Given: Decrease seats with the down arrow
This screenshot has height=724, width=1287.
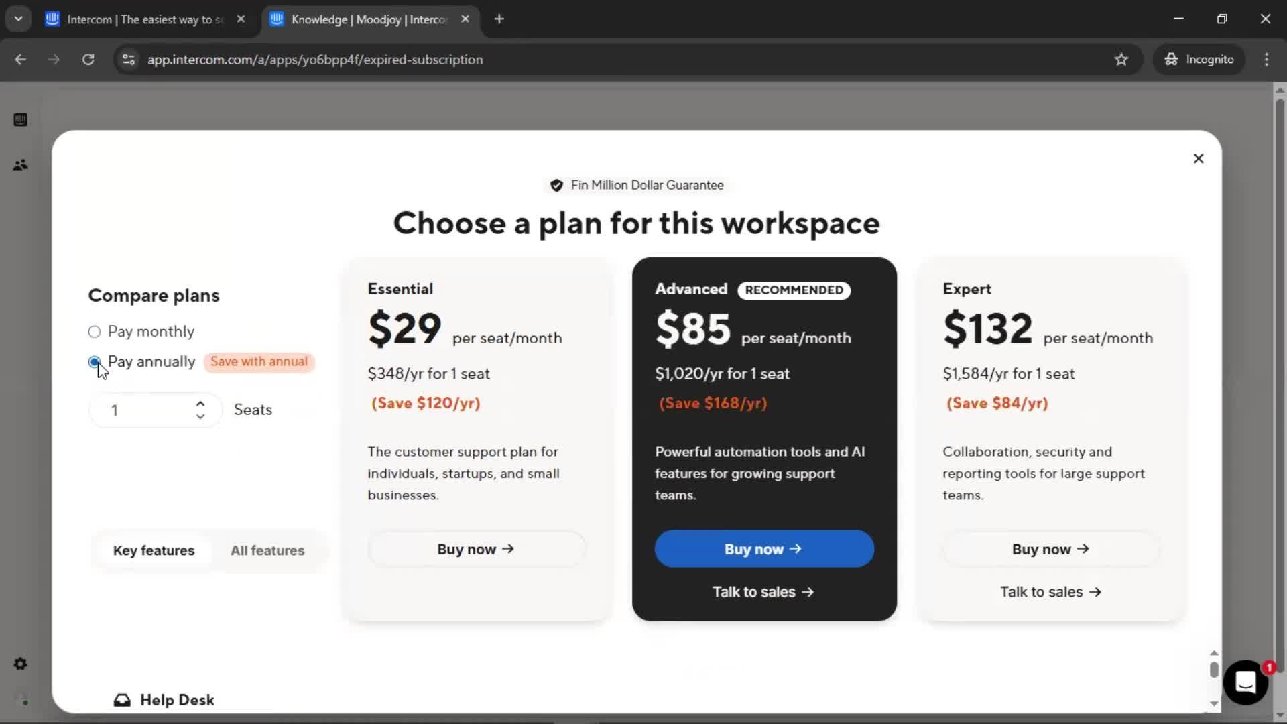Looking at the screenshot, I should coord(200,416).
